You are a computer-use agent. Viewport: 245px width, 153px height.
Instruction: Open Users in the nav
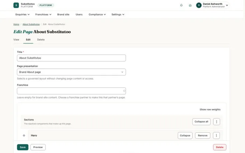click(x=79, y=15)
